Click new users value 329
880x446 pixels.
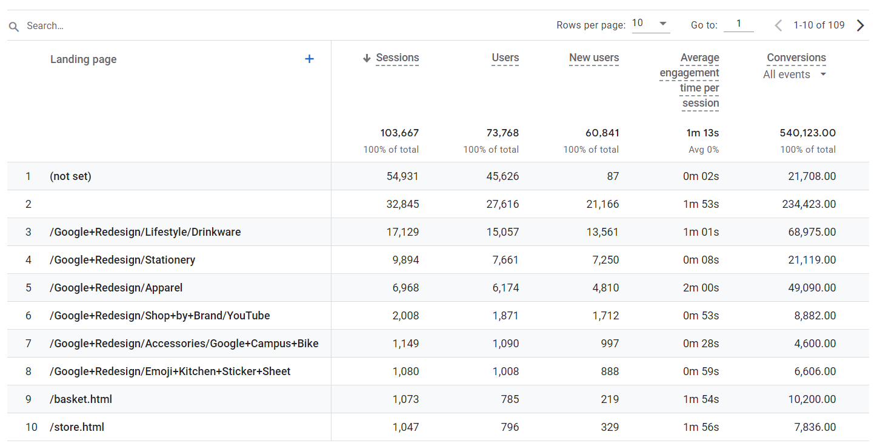click(609, 427)
